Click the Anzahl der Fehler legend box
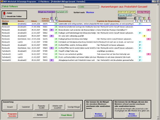This screenshot has height=120, width=160. point(4,16)
